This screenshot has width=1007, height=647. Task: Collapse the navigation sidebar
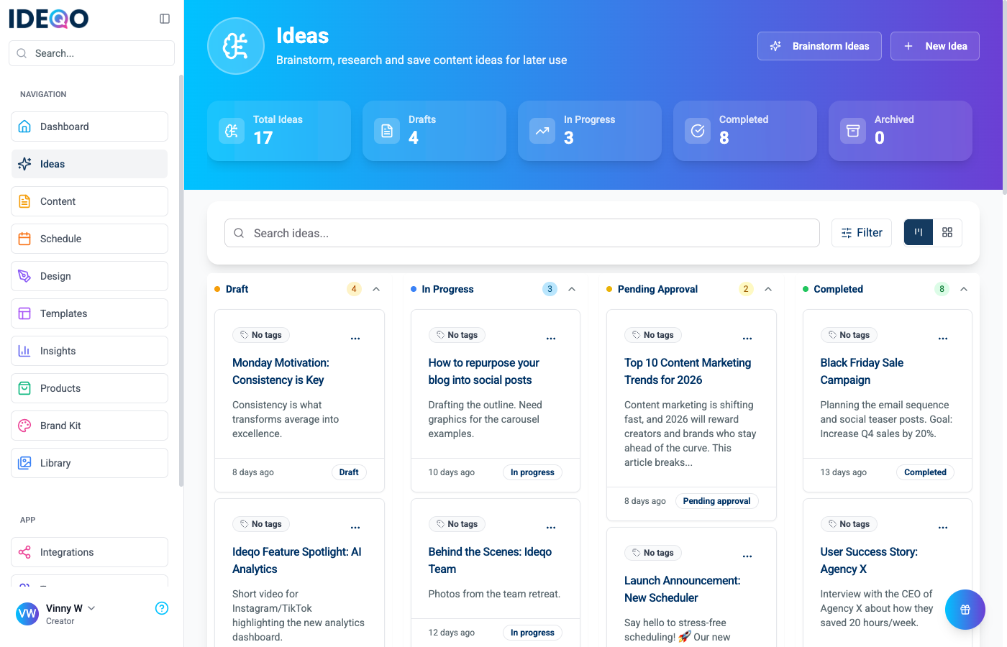[165, 18]
